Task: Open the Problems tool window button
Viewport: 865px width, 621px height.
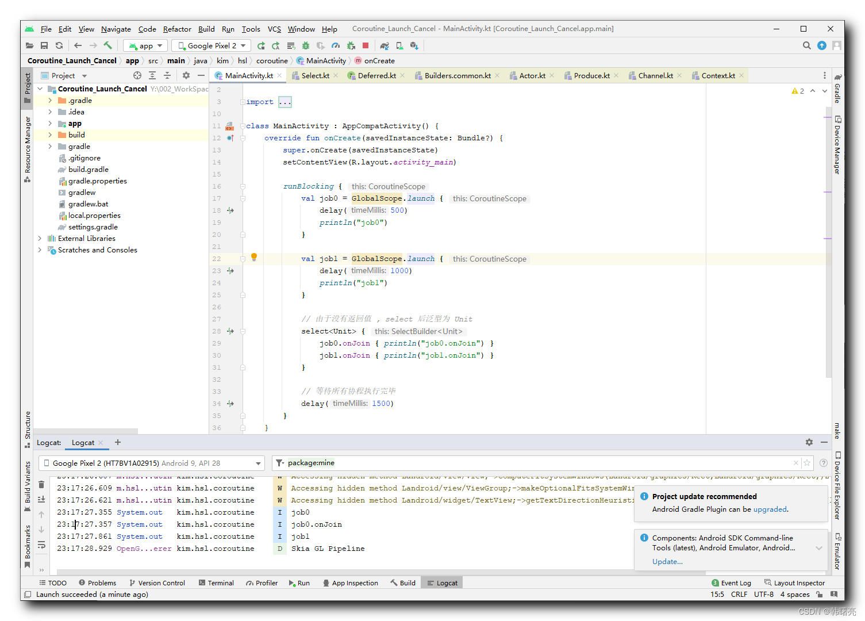Action: click(97, 582)
